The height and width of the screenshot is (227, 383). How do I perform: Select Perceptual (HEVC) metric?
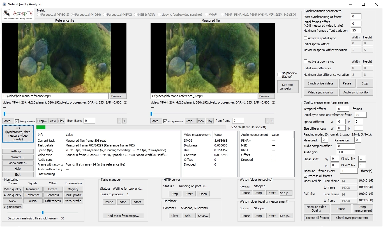pyautogui.click(x=118, y=14)
